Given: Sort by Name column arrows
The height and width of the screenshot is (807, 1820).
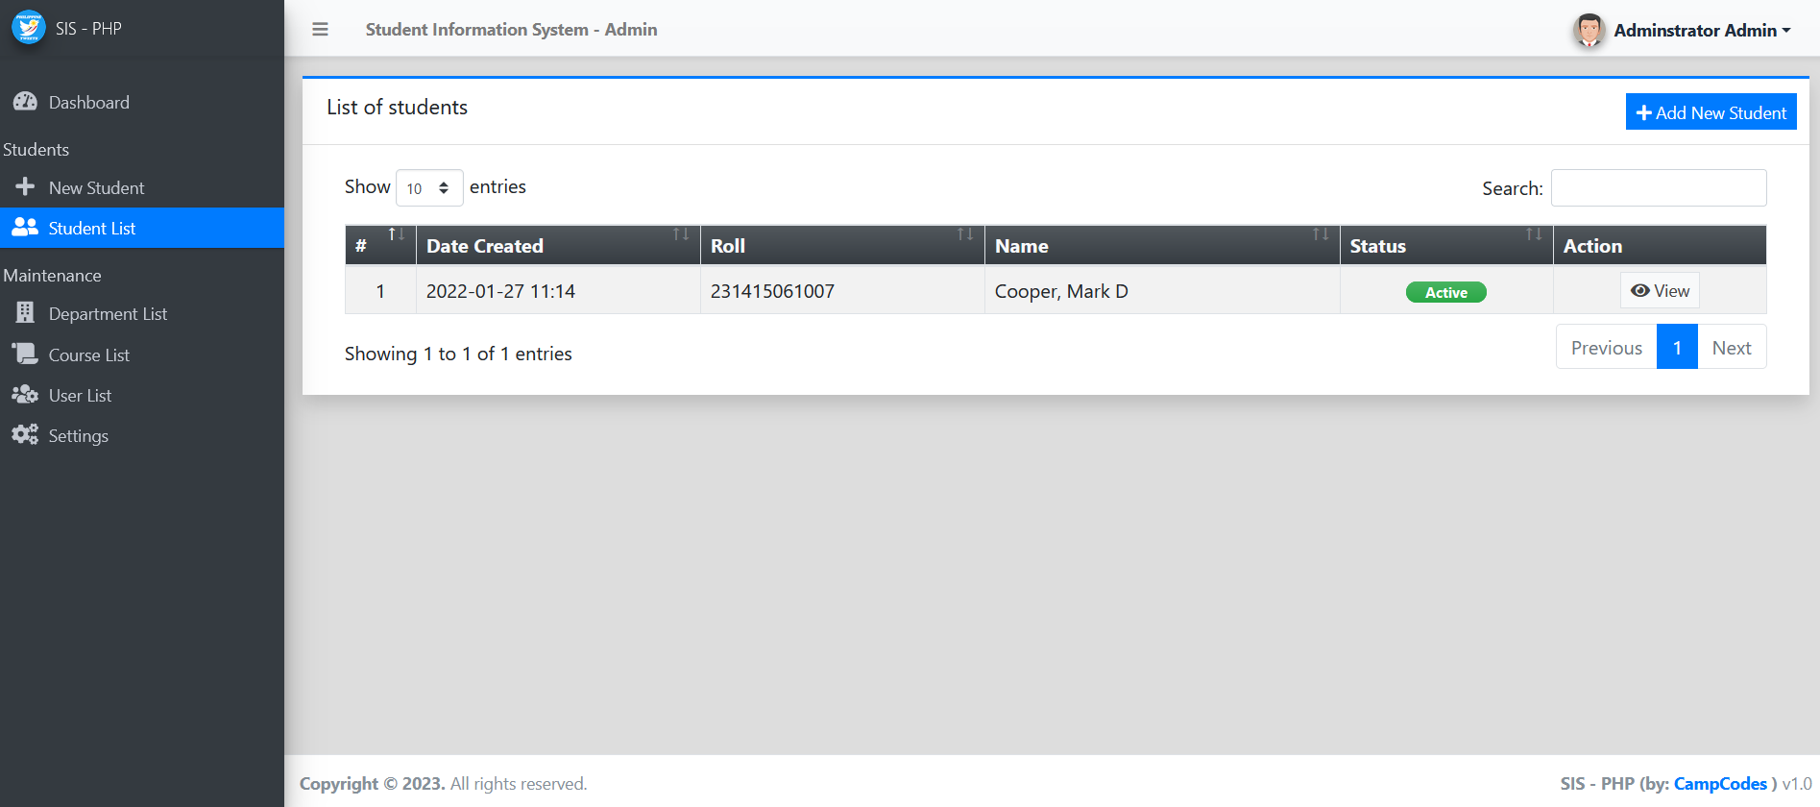Looking at the screenshot, I should pos(1321,234).
